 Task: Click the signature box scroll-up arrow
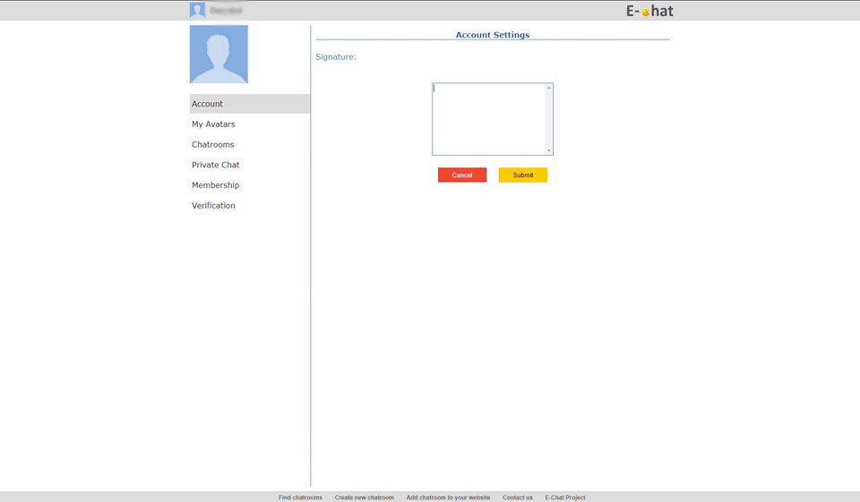[x=549, y=88]
